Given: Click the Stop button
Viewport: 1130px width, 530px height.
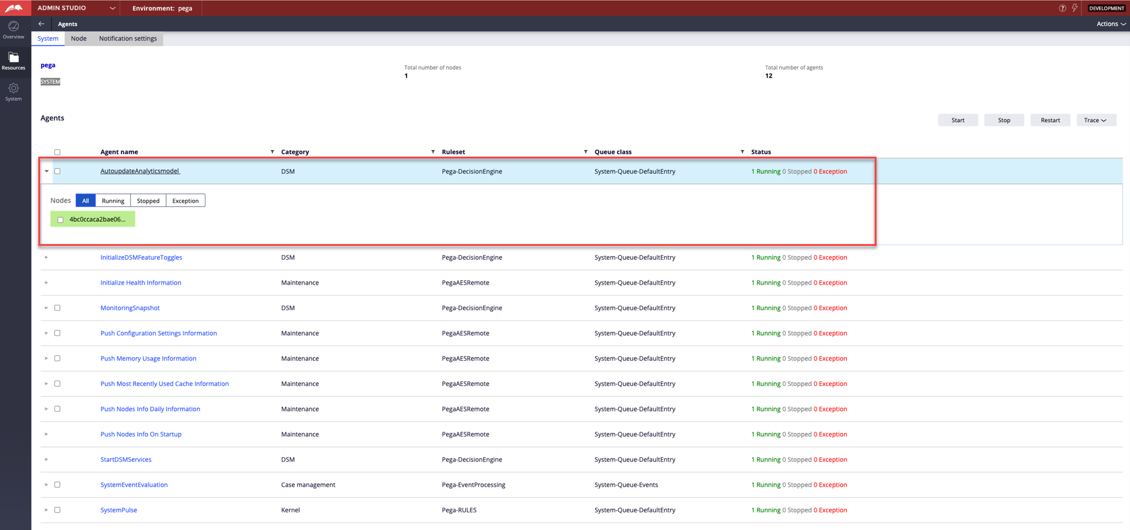Looking at the screenshot, I should click(x=1004, y=120).
